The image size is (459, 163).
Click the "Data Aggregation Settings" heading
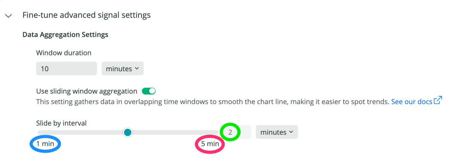pos(65,35)
